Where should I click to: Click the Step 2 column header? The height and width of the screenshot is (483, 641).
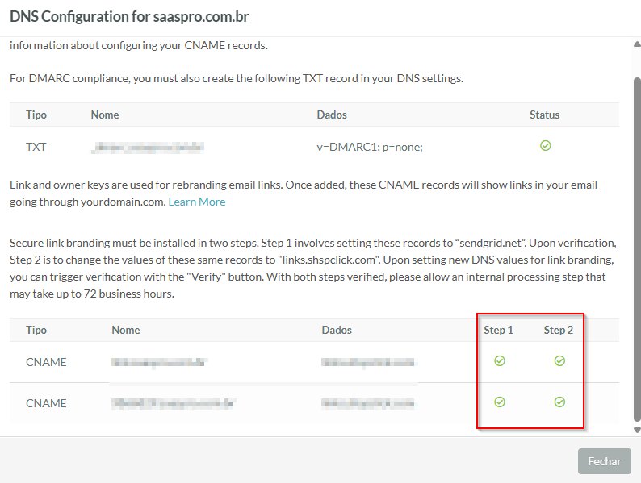pos(559,330)
